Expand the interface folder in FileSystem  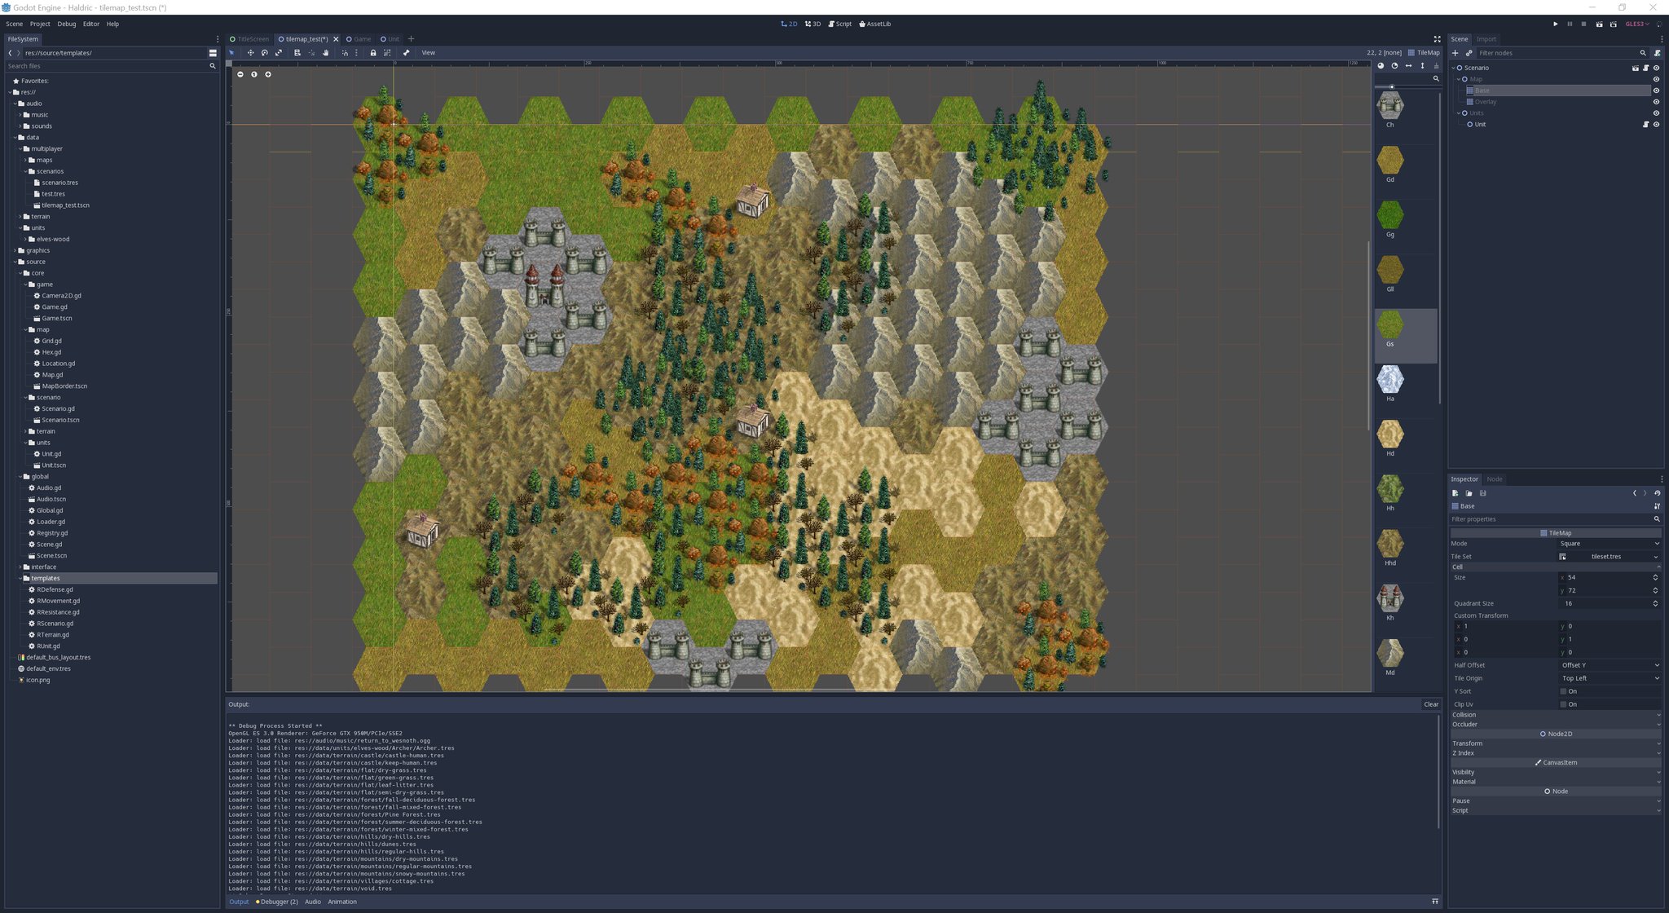click(20, 567)
